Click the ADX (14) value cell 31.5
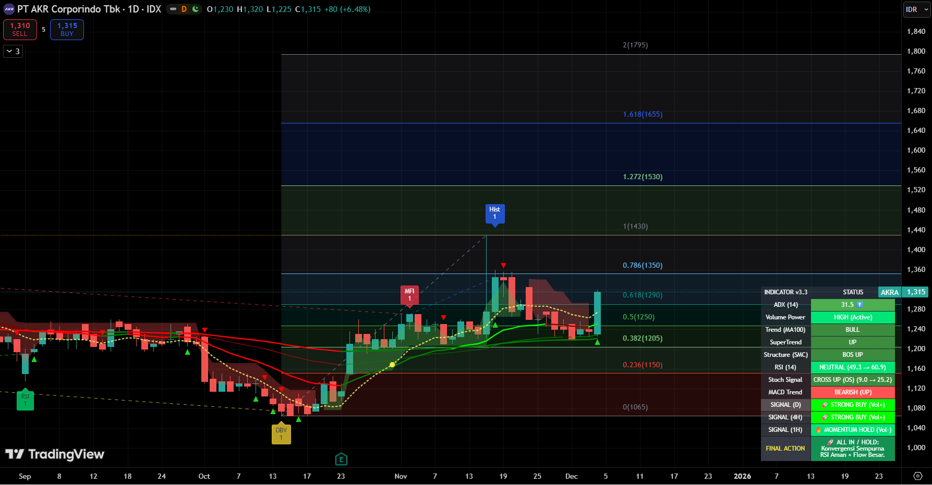The width and height of the screenshot is (932, 485). pos(853,305)
